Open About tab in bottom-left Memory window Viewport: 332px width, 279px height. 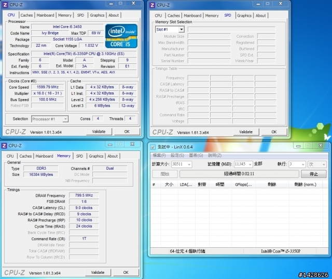coord(113,156)
